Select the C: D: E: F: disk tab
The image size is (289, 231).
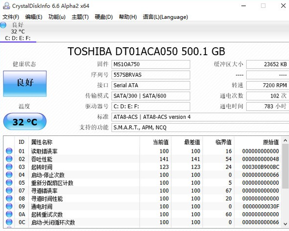(18, 32)
